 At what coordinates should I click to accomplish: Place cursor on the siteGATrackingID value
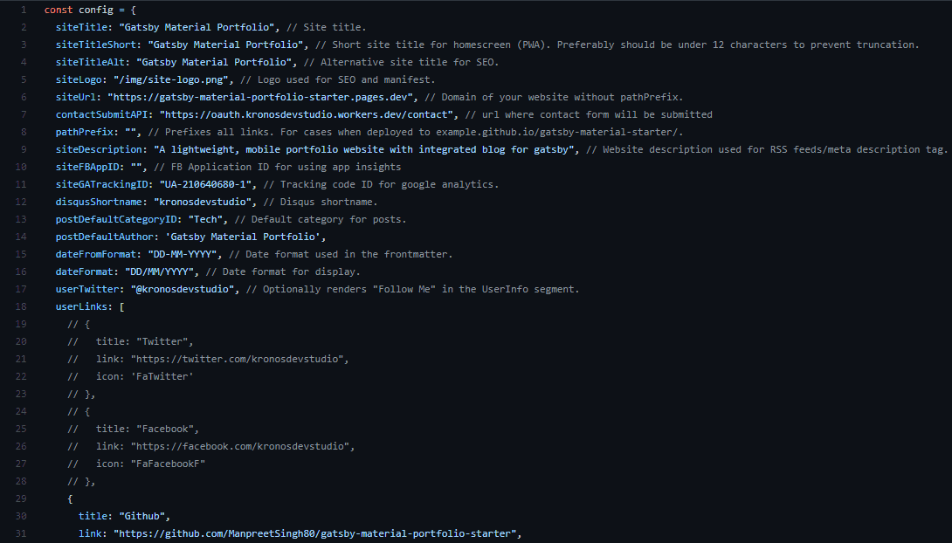click(211, 184)
